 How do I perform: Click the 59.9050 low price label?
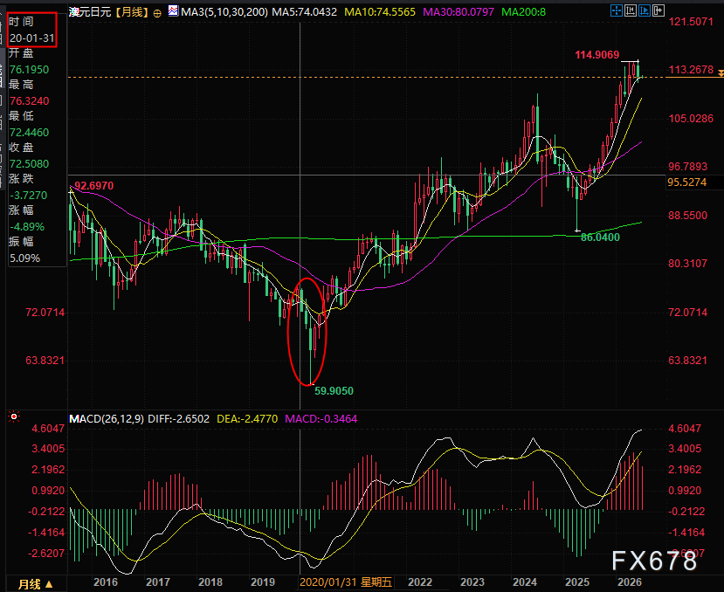(x=334, y=390)
